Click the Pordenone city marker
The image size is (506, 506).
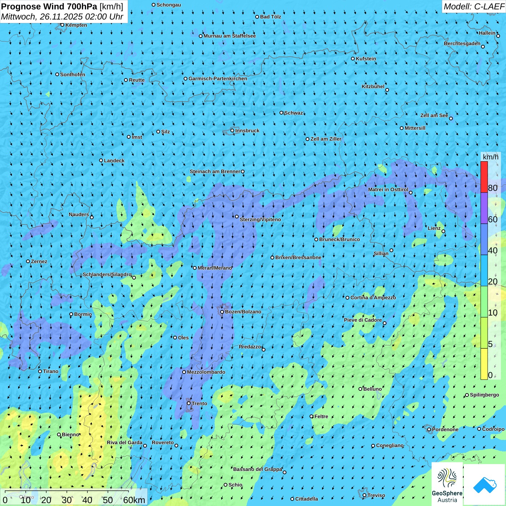pos(429,430)
